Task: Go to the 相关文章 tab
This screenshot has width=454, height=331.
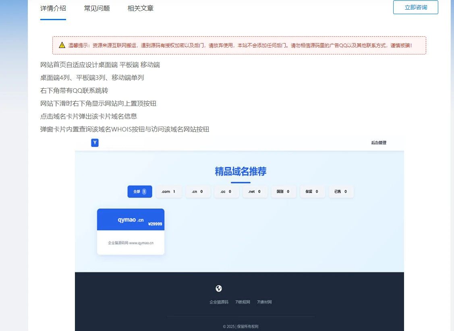Action: [x=140, y=8]
